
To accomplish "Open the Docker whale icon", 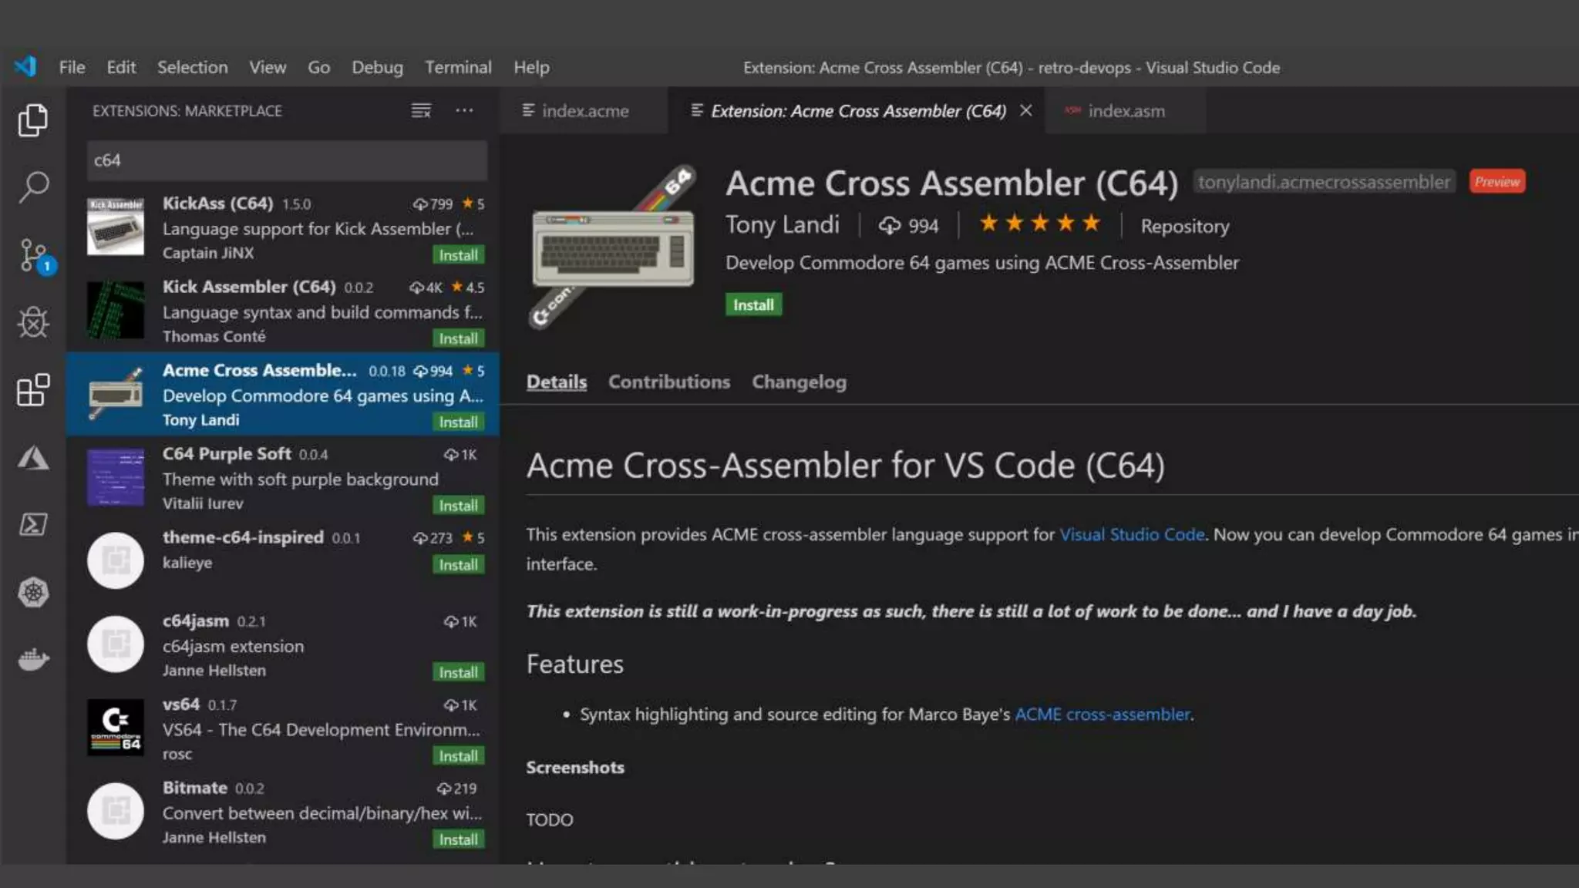I will [32, 660].
